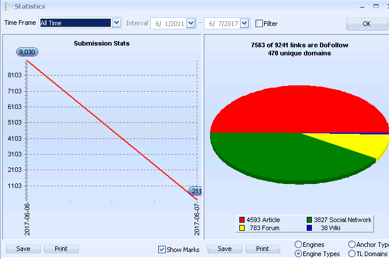The height and width of the screenshot is (259, 389).
Task: Open the end date 6/7/2017 dropdown
Action: point(245,24)
